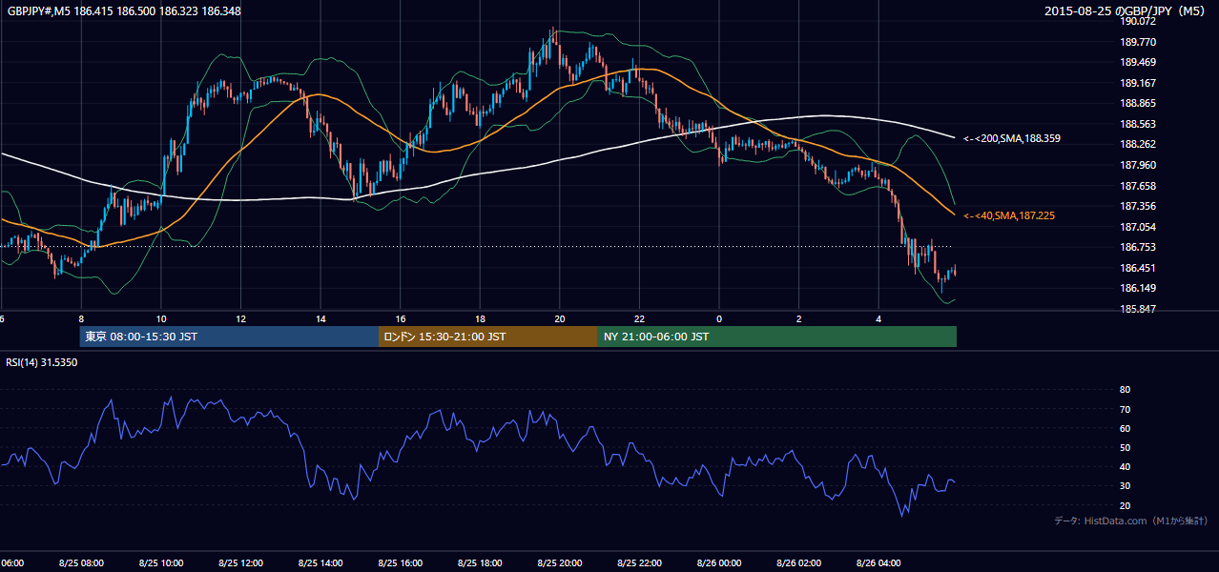Select the ロンドン 15:30-21:00 JST session bar

tap(488, 337)
